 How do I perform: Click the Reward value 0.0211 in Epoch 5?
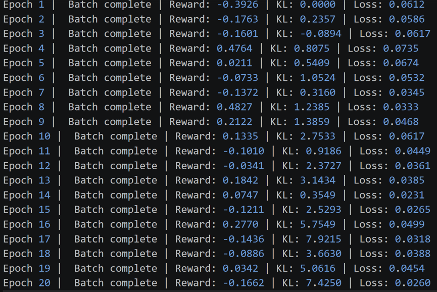point(234,63)
